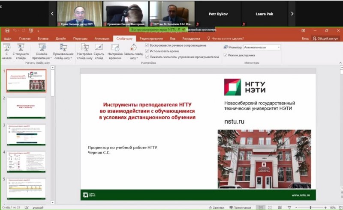Toggle Воспроизвести речевое сопровождение checkbox

(147, 45)
